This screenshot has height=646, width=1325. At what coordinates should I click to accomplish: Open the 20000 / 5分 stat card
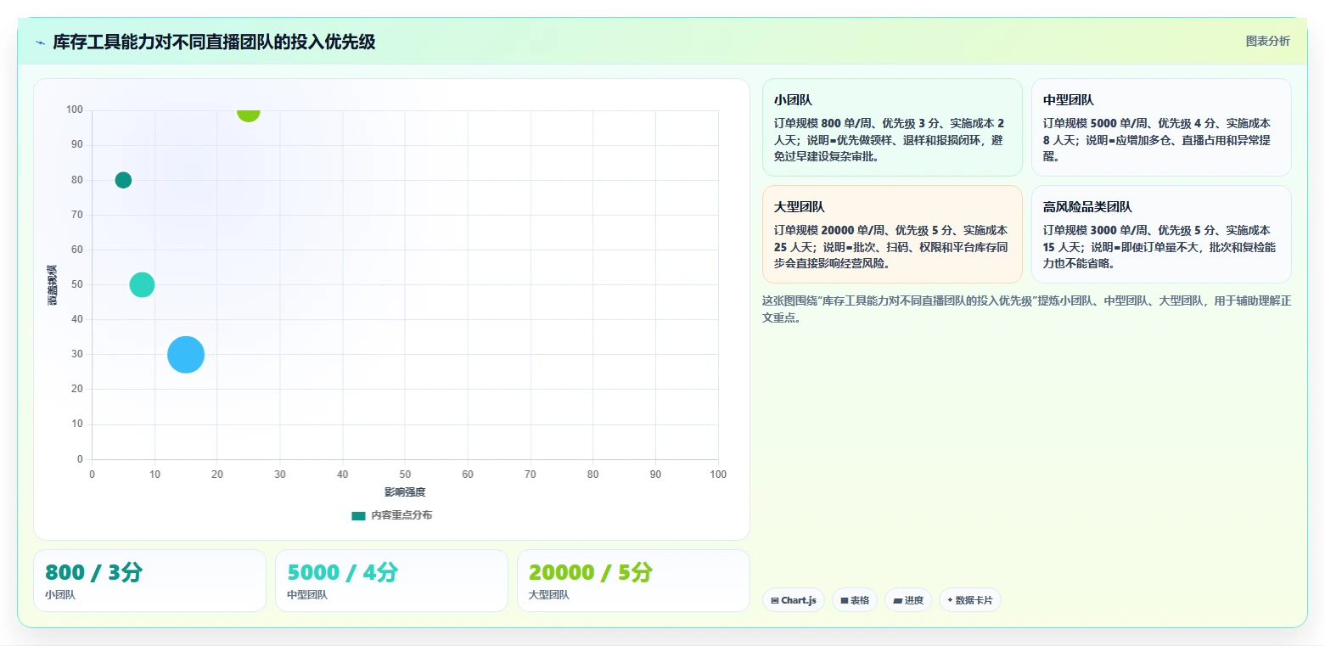coord(633,581)
